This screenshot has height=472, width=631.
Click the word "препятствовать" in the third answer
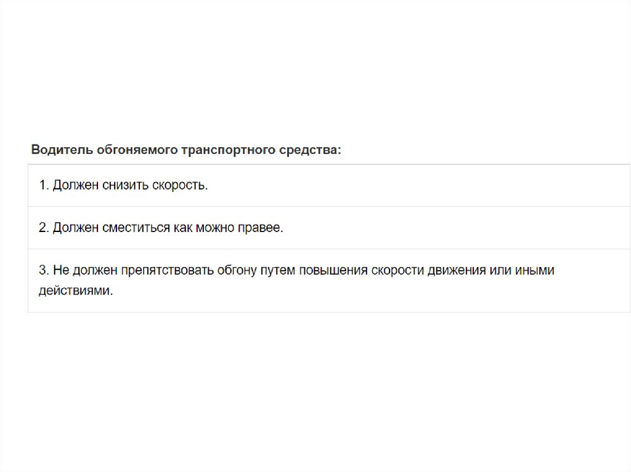click(166, 270)
